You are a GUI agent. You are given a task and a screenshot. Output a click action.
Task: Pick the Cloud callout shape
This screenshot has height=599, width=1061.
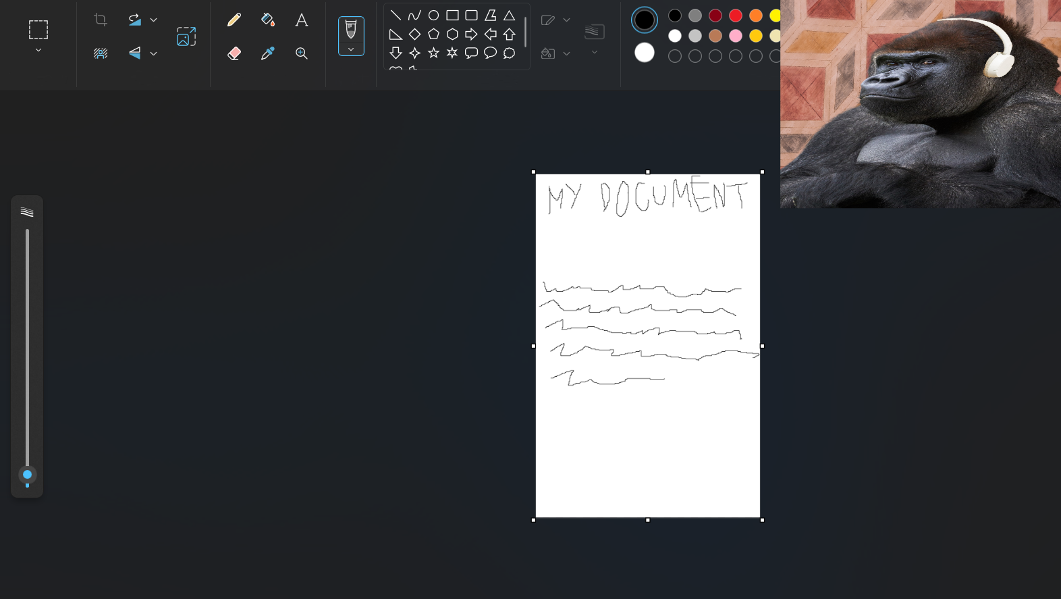click(509, 53)
